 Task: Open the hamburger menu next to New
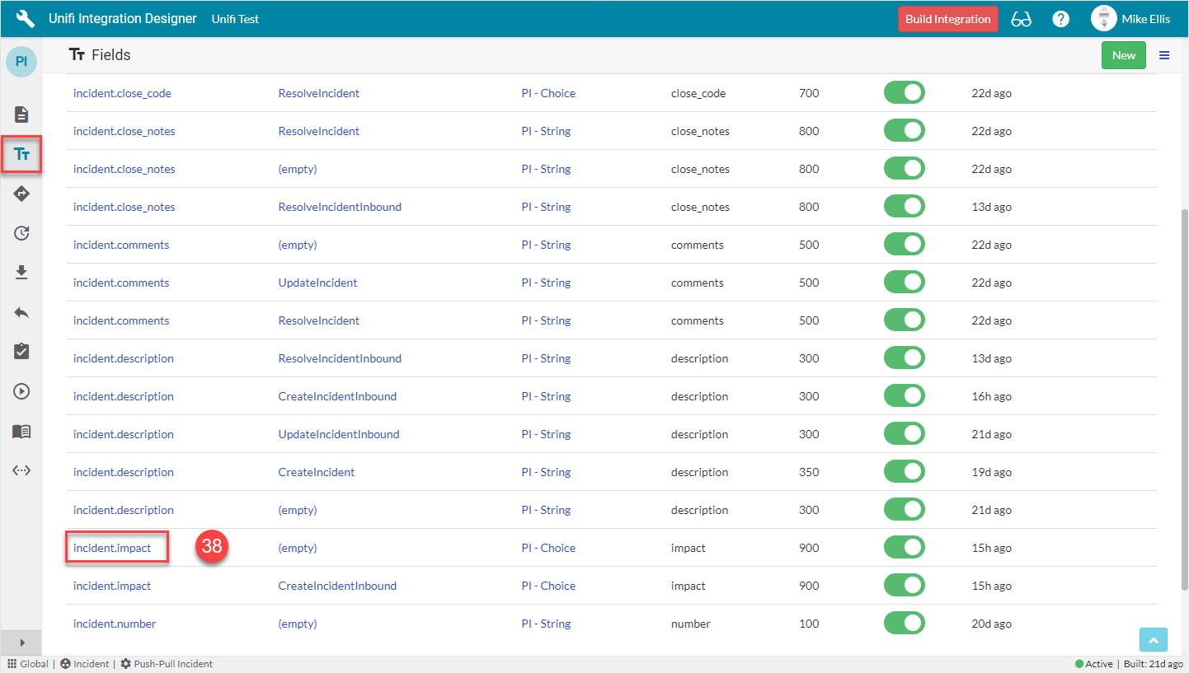coord(1164,55)
